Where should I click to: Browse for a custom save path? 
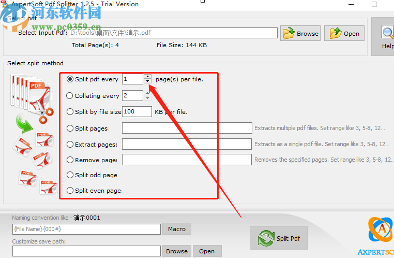pos(177,251)
